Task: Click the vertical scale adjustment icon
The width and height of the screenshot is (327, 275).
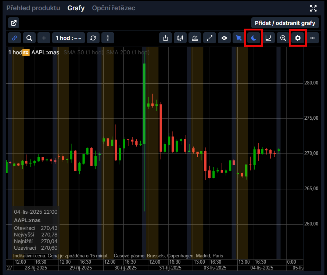Action: [108, 38]
